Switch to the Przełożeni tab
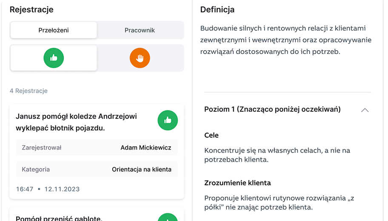Viewport: 388px width, 221px height. (54, 30)
